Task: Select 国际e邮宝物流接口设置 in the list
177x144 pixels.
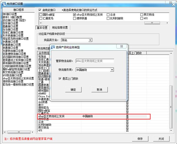Action: (x=16, y=69)
